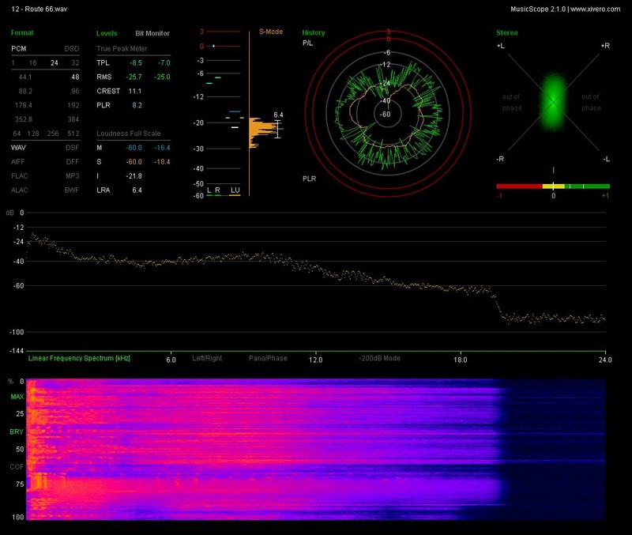Click the FLAC file type indicator
This screenshot has width=632, height=535.
[x=20, y=175]
